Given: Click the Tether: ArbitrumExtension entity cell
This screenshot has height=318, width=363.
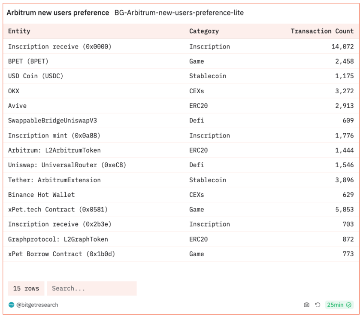Looking at the screenshot, I should click(54, 180).
